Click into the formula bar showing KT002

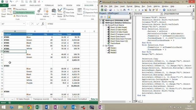72,24
